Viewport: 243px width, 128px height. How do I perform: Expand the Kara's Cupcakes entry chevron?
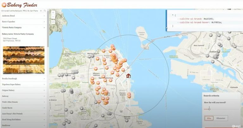[44, 22]
